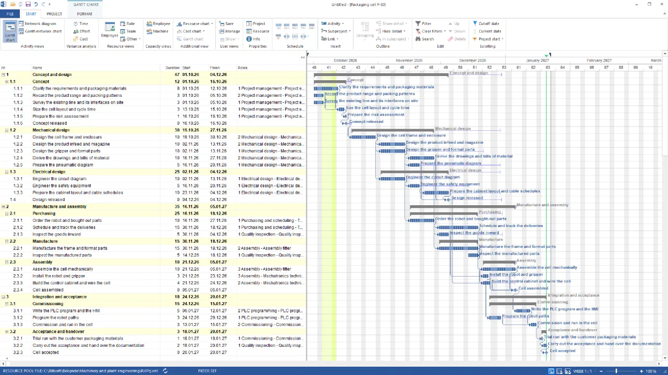Open the Network diagram view
This screenshot has height=375, width=668.
pos(37,23)
